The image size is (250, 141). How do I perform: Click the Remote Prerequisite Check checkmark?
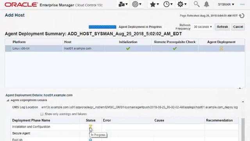tap(175, 49)
